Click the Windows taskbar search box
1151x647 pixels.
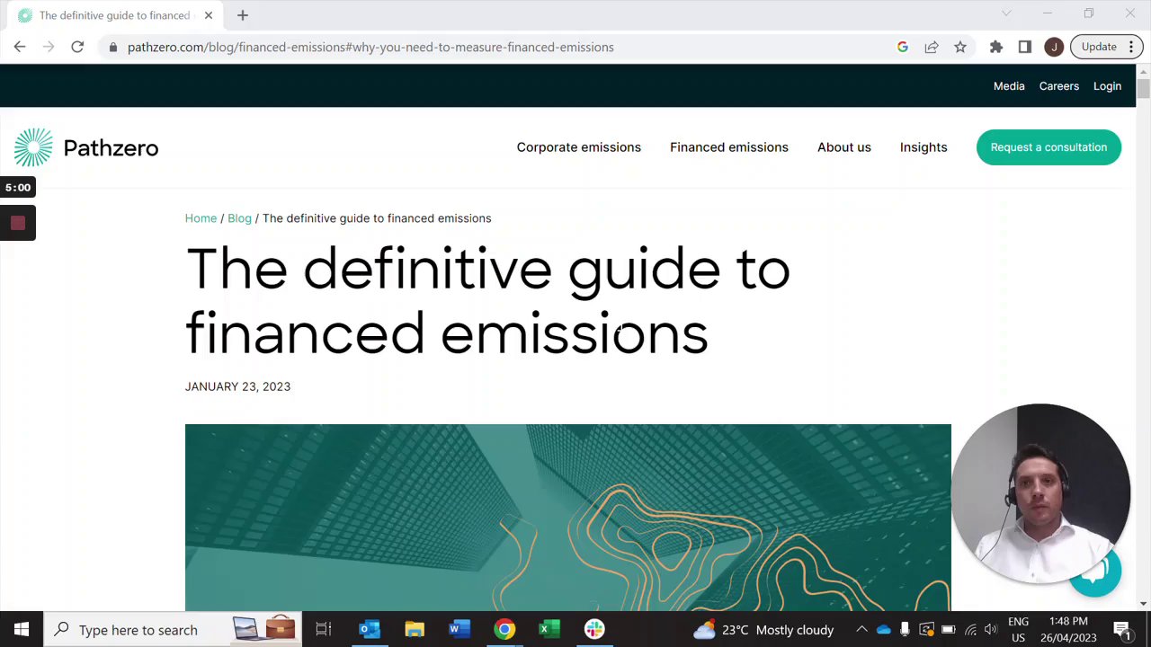click(x=174, y=630)
